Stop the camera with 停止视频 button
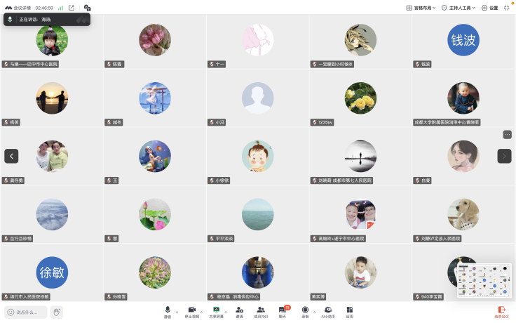 point(192,312)
